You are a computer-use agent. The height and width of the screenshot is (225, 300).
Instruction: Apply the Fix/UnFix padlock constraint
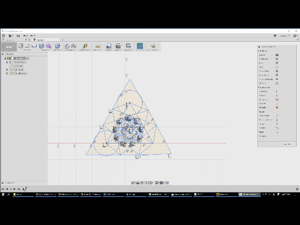pos(277,108)
